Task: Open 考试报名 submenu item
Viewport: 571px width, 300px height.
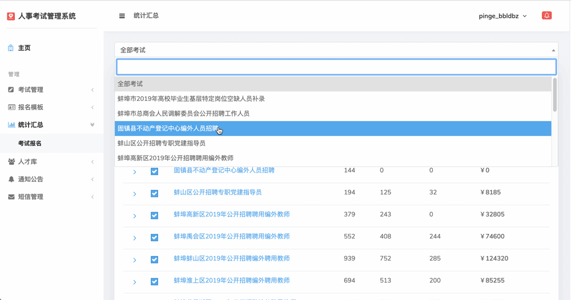Action: pyautogui.click(x=30, y=143)
